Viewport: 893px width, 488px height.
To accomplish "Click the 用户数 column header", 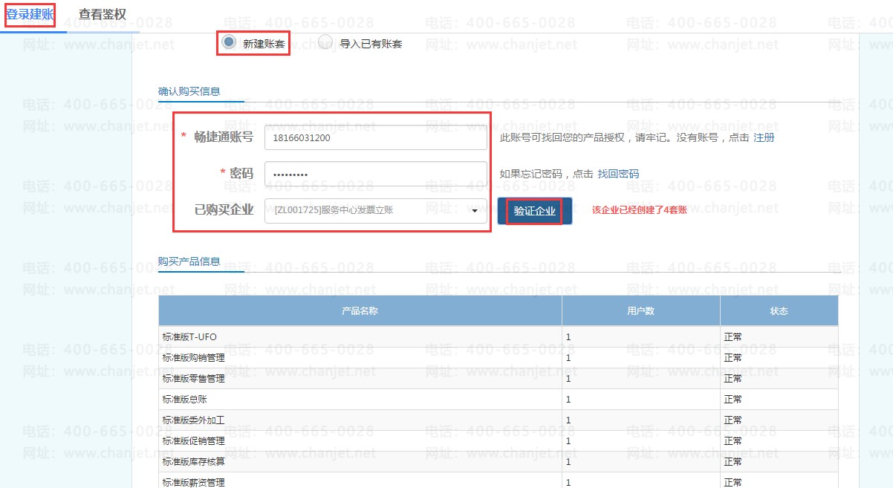I will point(641,310).
